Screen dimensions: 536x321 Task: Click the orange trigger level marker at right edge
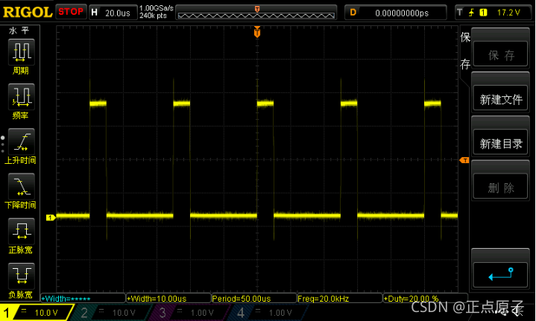(464, 160)
